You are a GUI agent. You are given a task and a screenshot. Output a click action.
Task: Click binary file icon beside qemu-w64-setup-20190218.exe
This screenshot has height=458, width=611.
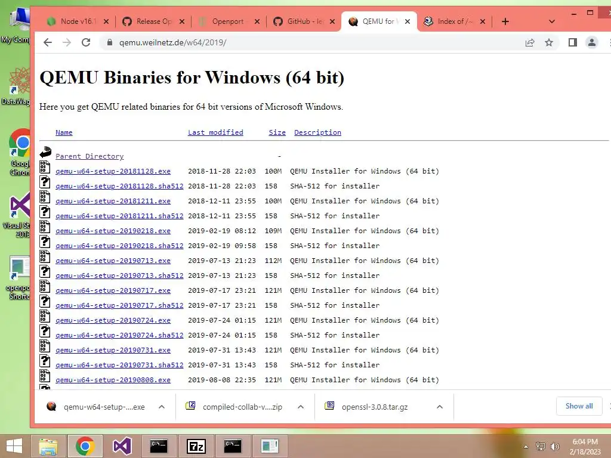click(x=45, y=226)
